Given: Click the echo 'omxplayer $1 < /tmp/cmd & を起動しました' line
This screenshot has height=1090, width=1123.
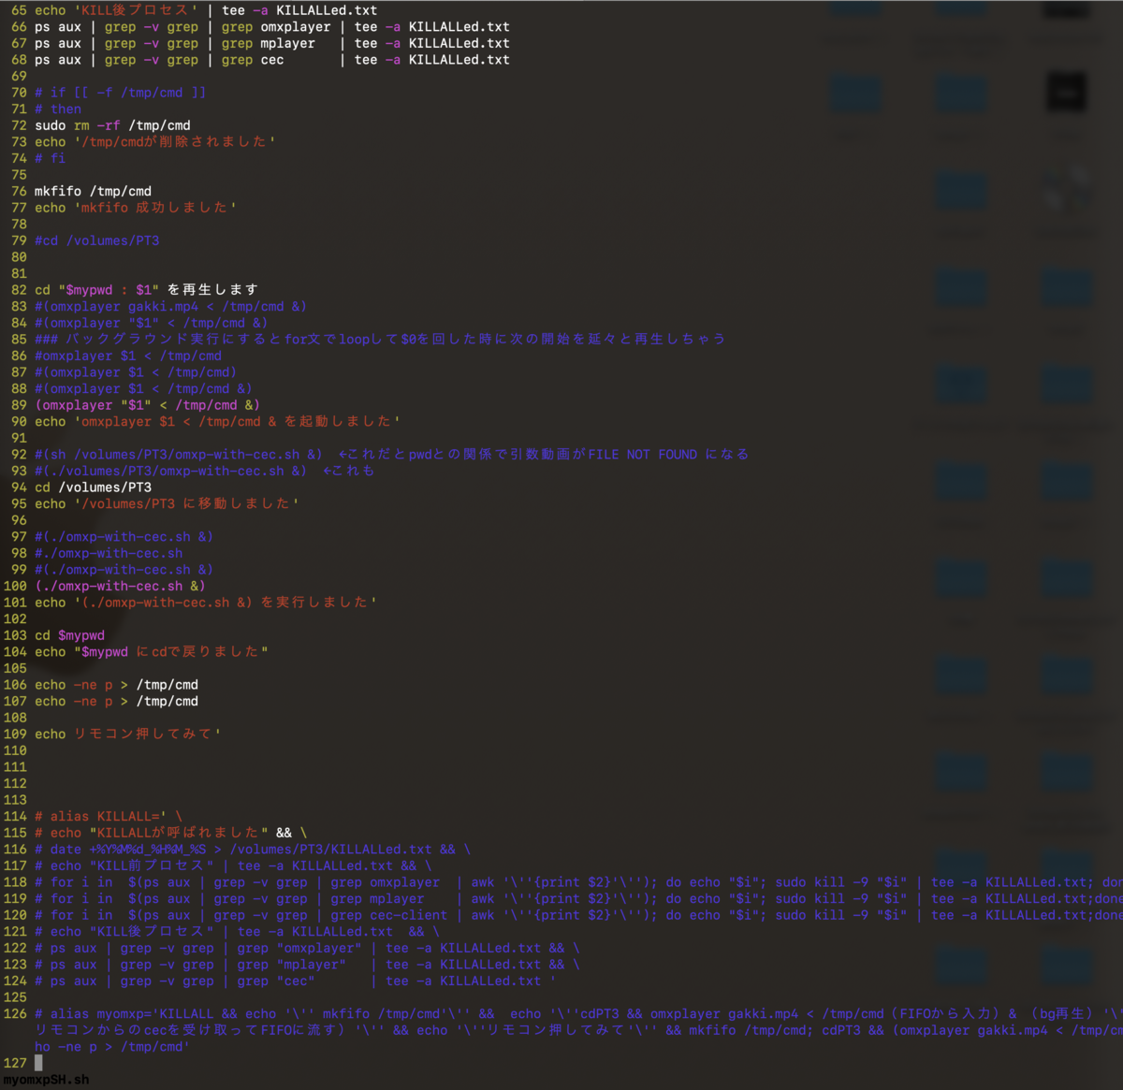Looking at the screenshot, I should pos(218,422).
